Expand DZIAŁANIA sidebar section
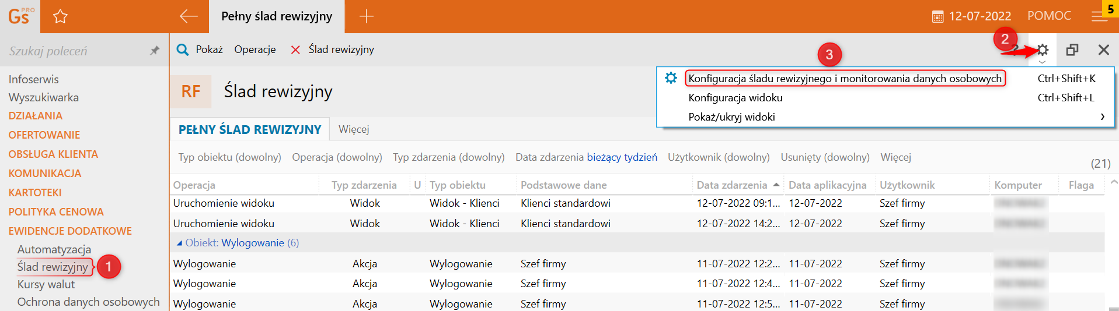This screenshot has width=1119, height=311. (35, 116)
